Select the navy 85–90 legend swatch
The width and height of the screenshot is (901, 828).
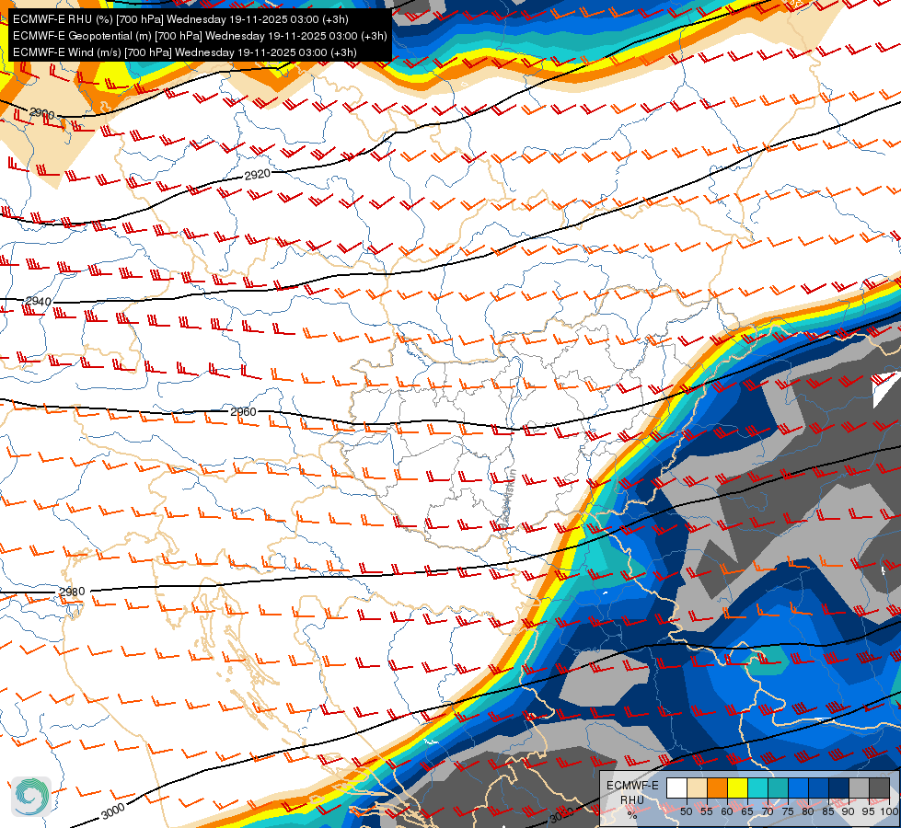coord(839,788)
